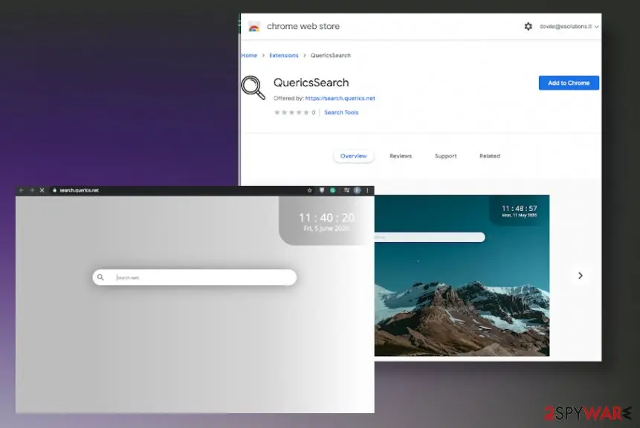Click the 11:40:20 clock widget
640x428 pixels.
[x=326, y=221]
